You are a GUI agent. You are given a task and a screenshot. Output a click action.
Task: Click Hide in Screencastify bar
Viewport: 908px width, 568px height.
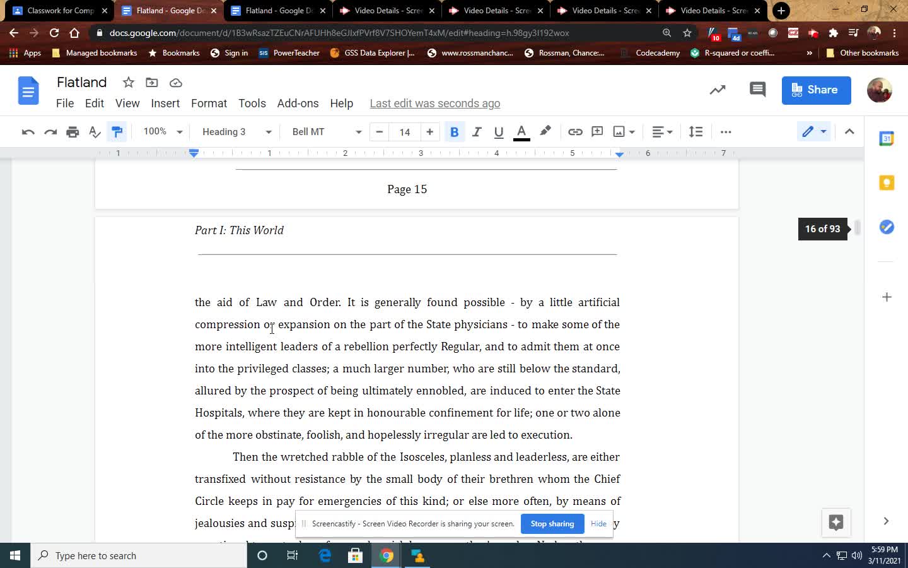[598, 524]
